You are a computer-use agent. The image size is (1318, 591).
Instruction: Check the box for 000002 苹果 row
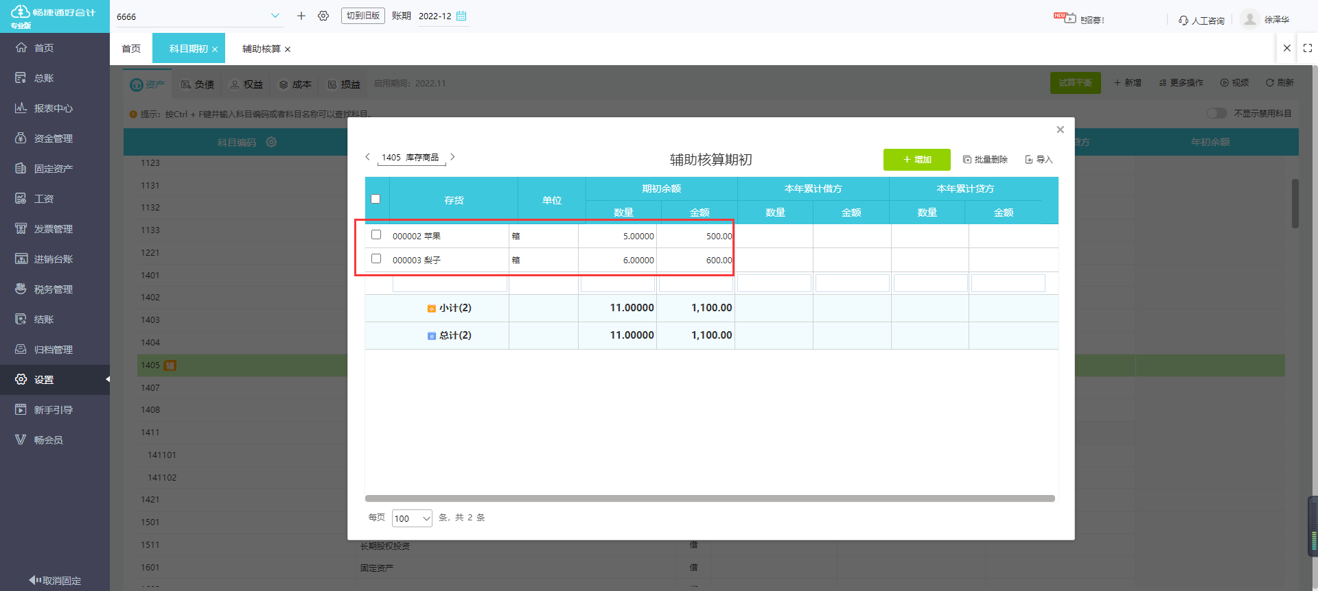coord(376,234)
